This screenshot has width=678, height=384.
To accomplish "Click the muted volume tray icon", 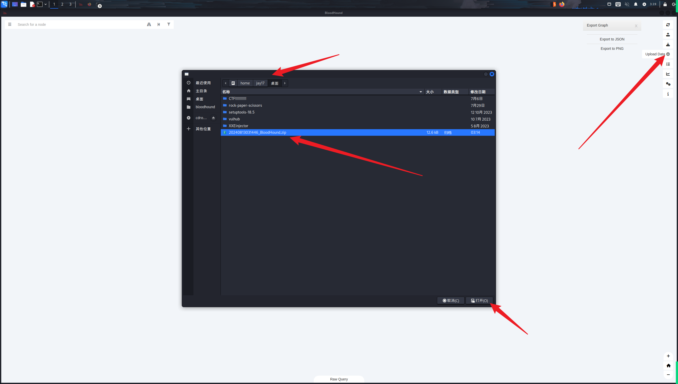I will 627,4.
